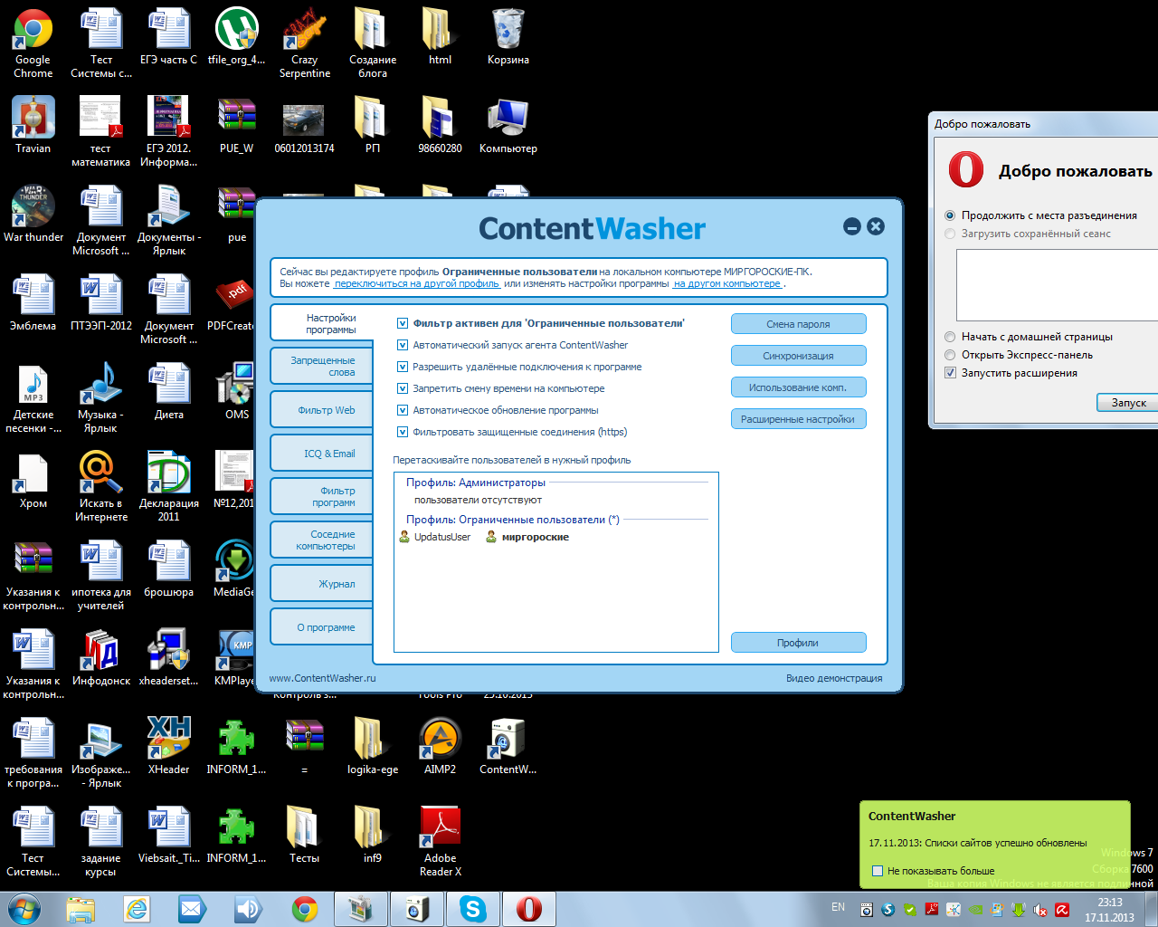Switch to Журнал tab
Screen dimensions: 1158x927
(322, 584)
